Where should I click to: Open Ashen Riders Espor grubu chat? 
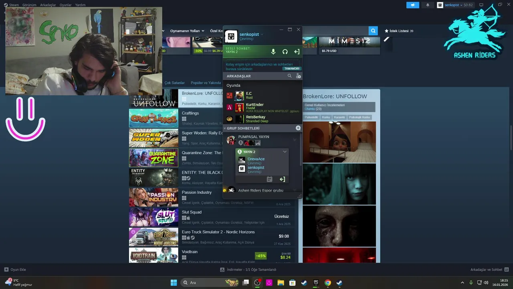point(261,190)
